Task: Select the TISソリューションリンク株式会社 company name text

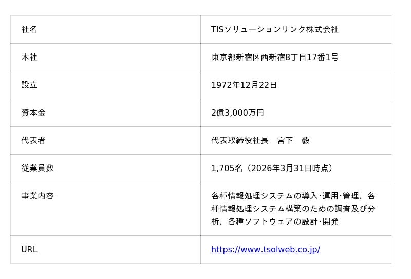Action: pyautogui.click(x=275, y=29)
